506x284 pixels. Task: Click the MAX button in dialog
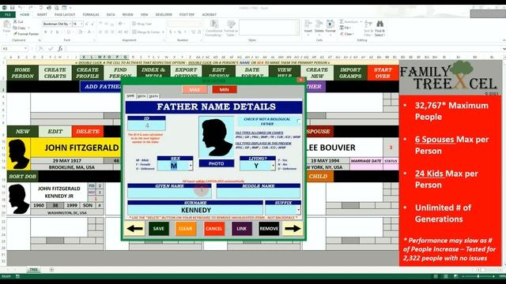[x=194, y=89]
